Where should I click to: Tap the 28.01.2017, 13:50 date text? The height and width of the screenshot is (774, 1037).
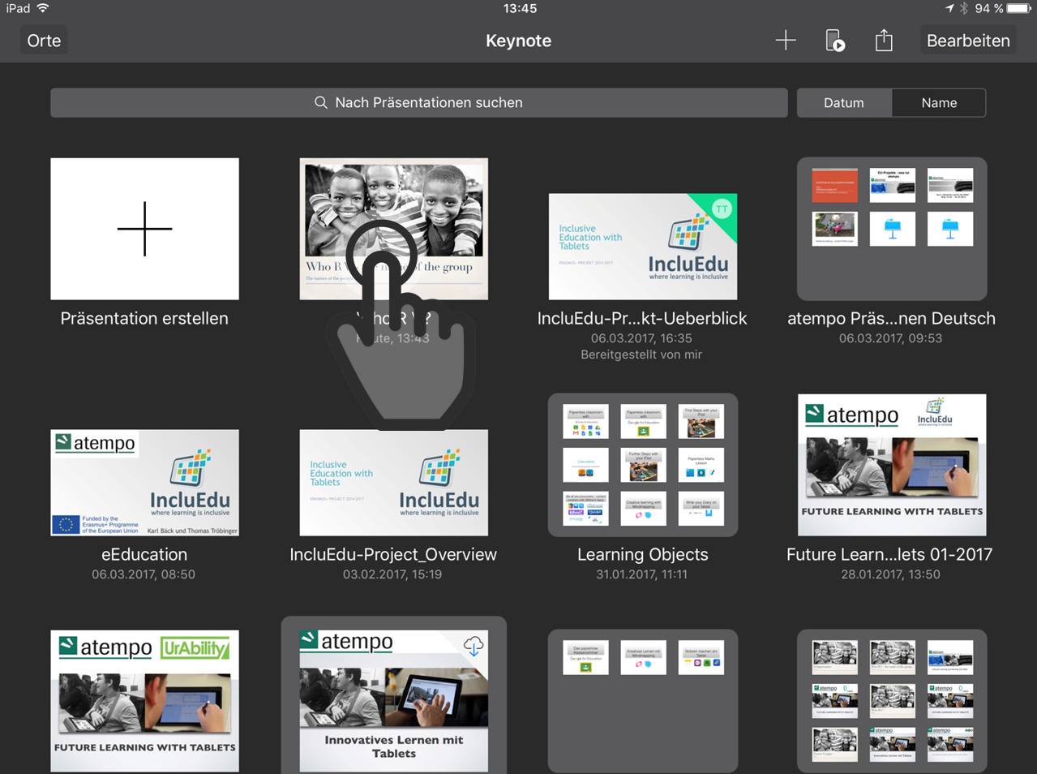pos(890,574)
